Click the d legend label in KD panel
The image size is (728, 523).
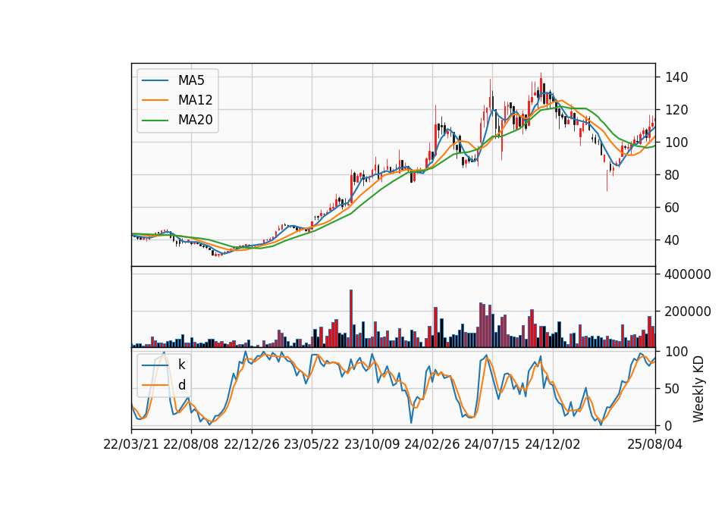pyautogui.click(x=182, y=385)
